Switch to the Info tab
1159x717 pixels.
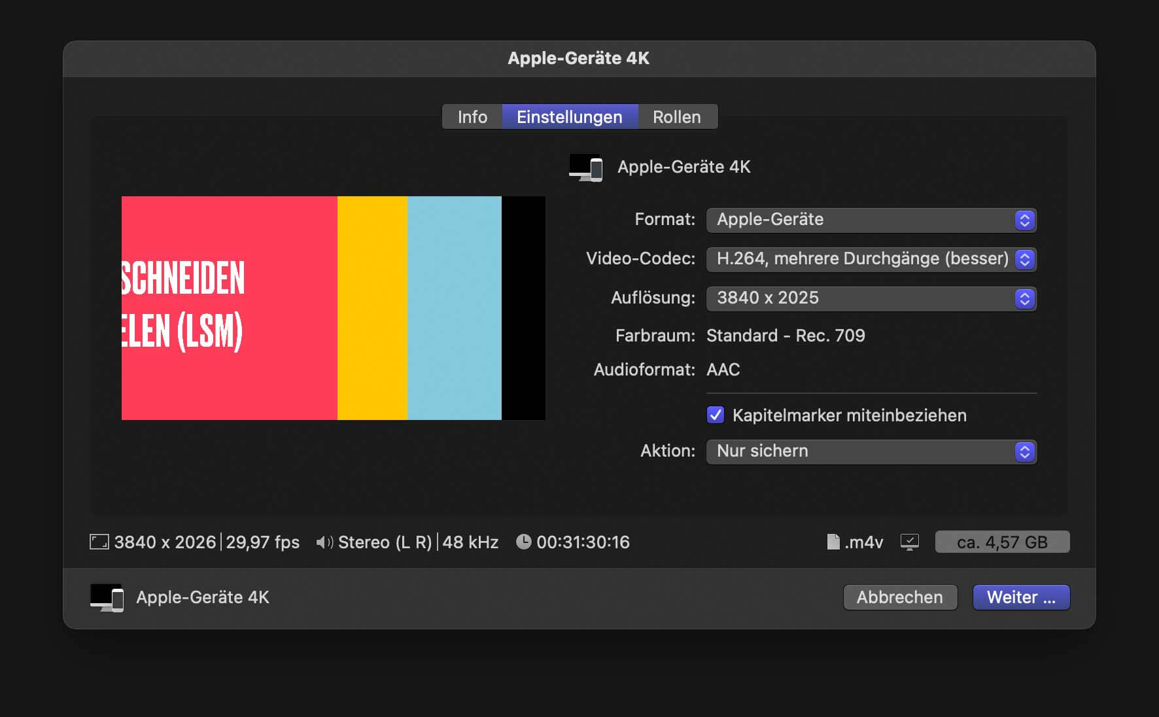(471, 116)
